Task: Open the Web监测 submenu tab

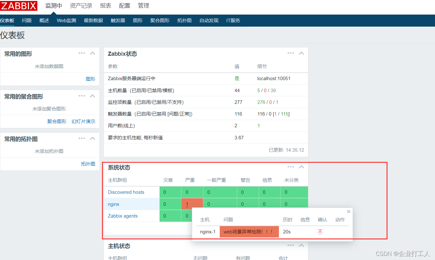Action: 66,21
